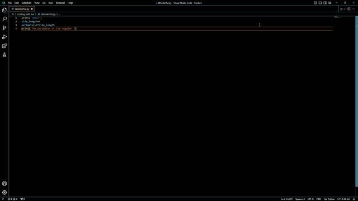The height and width of the screenshot is (201, 358).
Task: Open the File menu
Action: (x=10, y=3)
